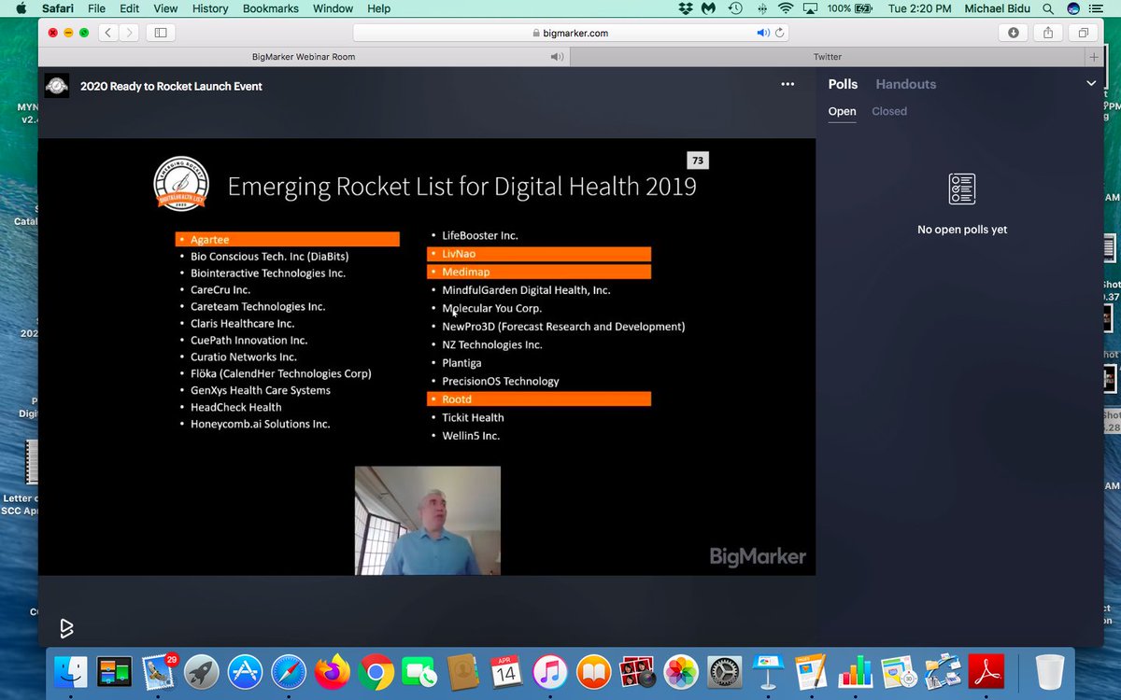The height and width of the screenshot is (700, 1121).
Task: Launch Google Chrome from the Dock
Action: tap(376, 672)
